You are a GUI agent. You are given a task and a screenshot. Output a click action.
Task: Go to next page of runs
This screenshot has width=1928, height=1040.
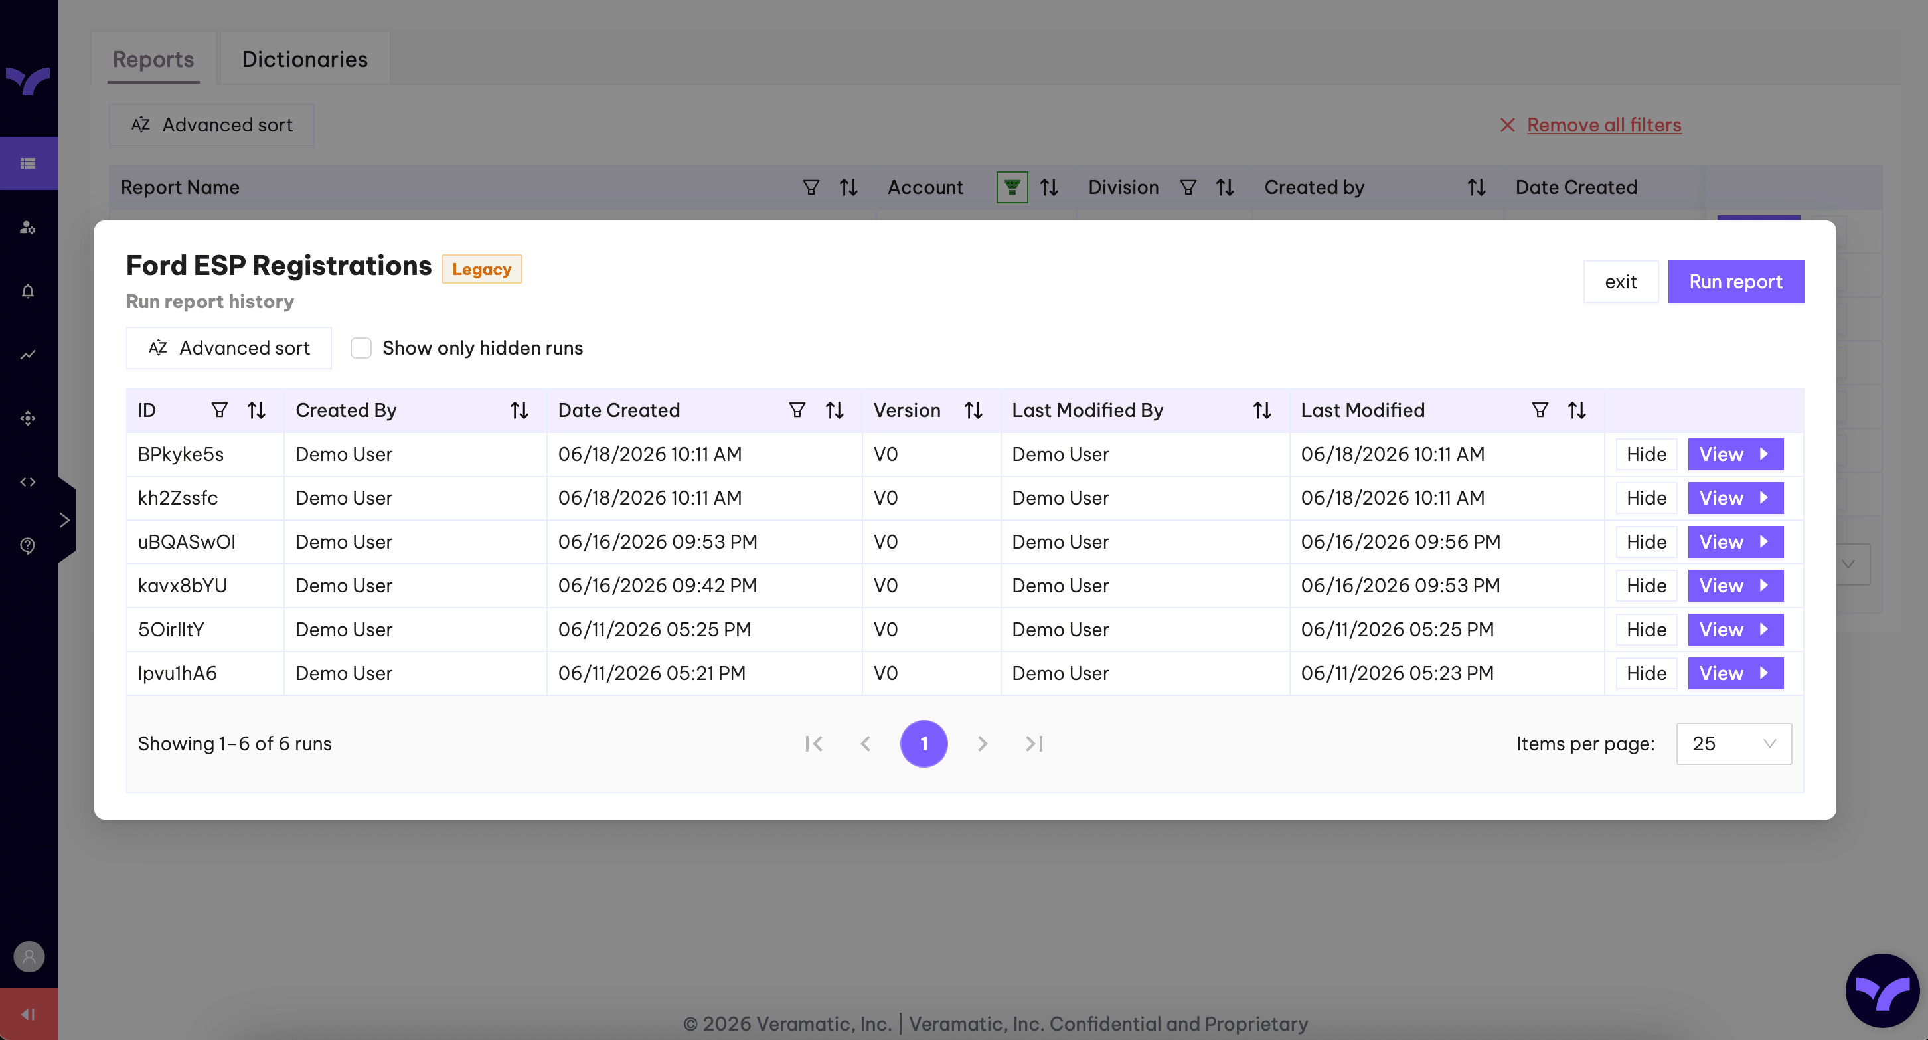pyautogui.click(x=982, y=744)
